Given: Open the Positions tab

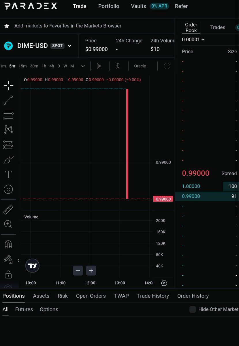Looking at the screenshot, I should point(14,296).
